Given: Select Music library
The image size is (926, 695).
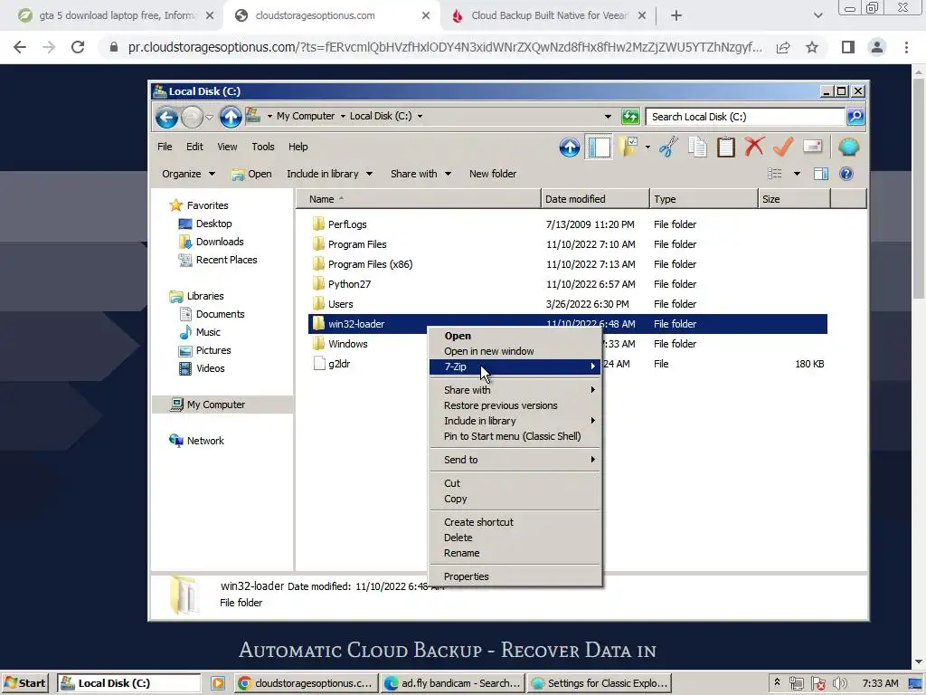Looking at the screenshot, I should [x=200, y=332].
